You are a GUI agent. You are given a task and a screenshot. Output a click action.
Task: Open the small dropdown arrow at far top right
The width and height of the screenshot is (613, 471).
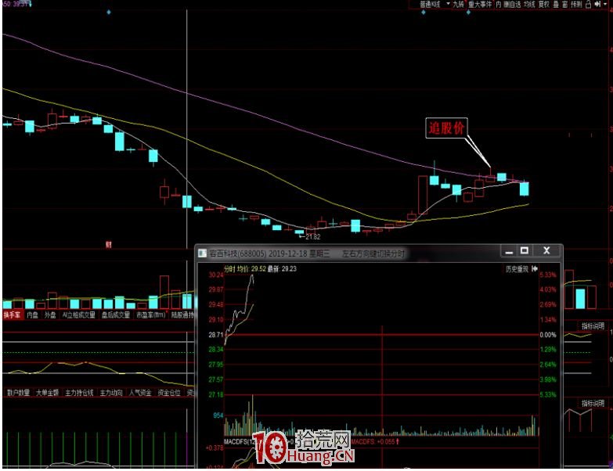(606, 4)
